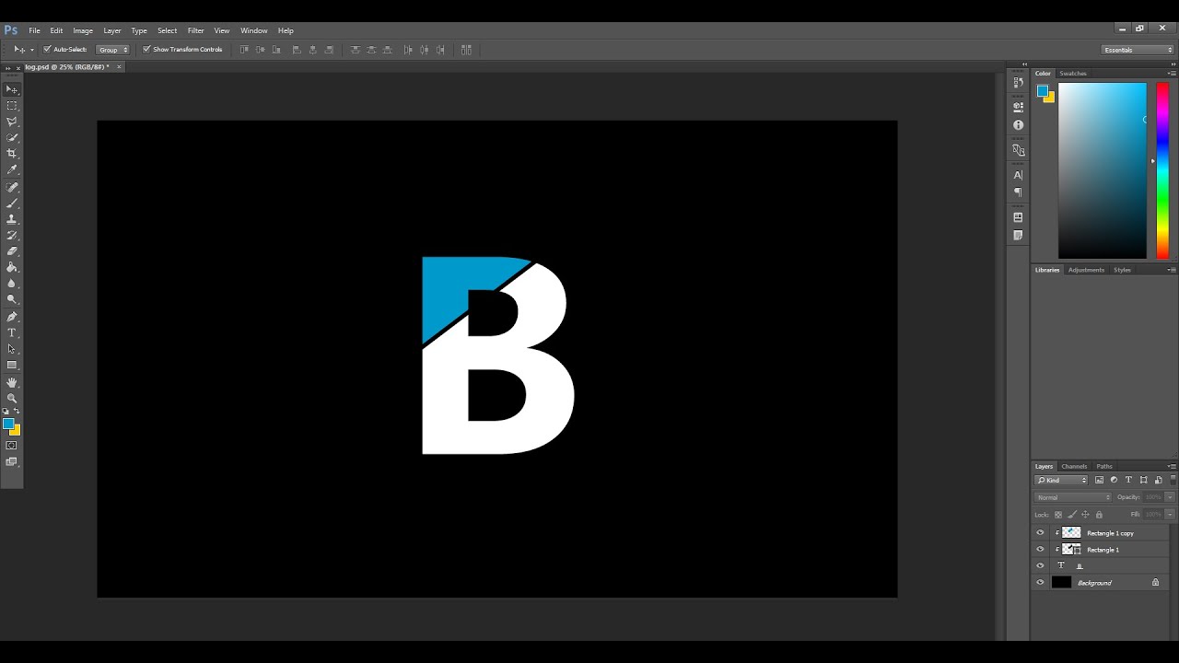Open the History panel icon
This screenshot has width=1179, height=663.
coord(1018,82)
